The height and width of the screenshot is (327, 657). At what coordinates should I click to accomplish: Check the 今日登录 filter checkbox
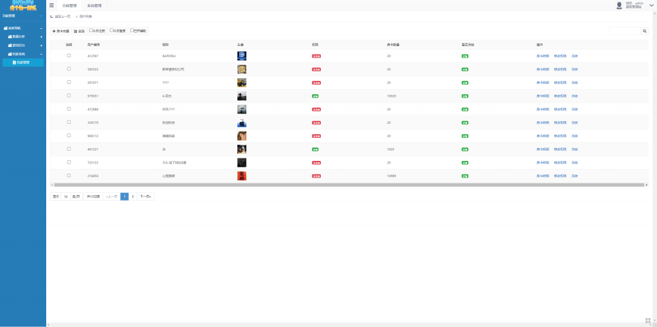[x=112, y=30]
